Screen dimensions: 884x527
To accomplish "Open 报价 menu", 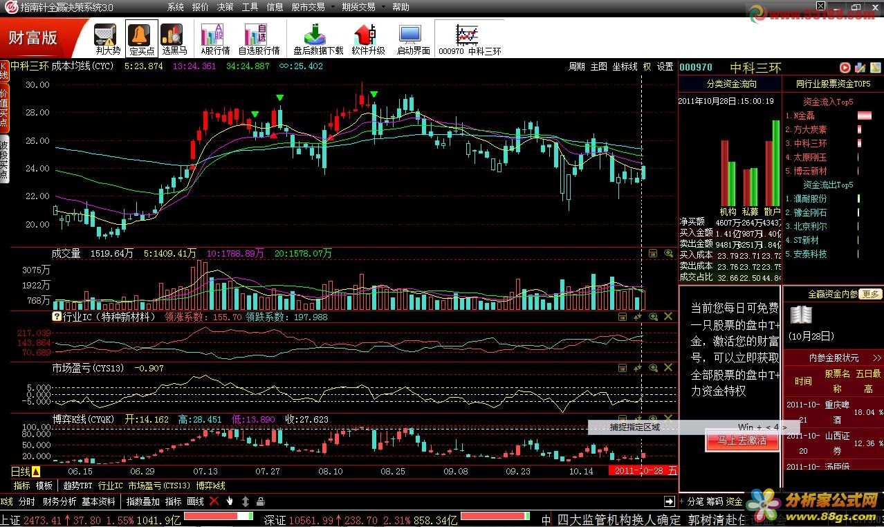I will pyautogui.click(x=201, y=7).
